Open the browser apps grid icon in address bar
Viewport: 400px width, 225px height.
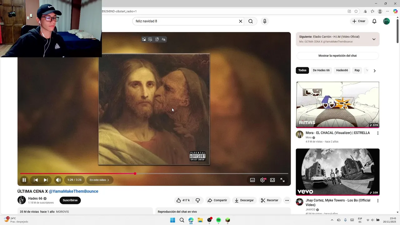pos(349,11)
